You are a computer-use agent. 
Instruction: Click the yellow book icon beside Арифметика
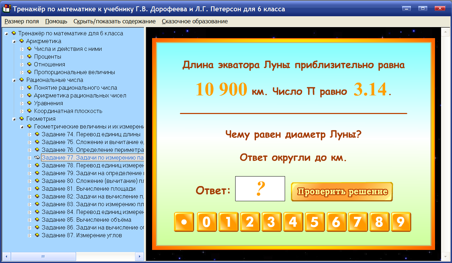point(22,41)
